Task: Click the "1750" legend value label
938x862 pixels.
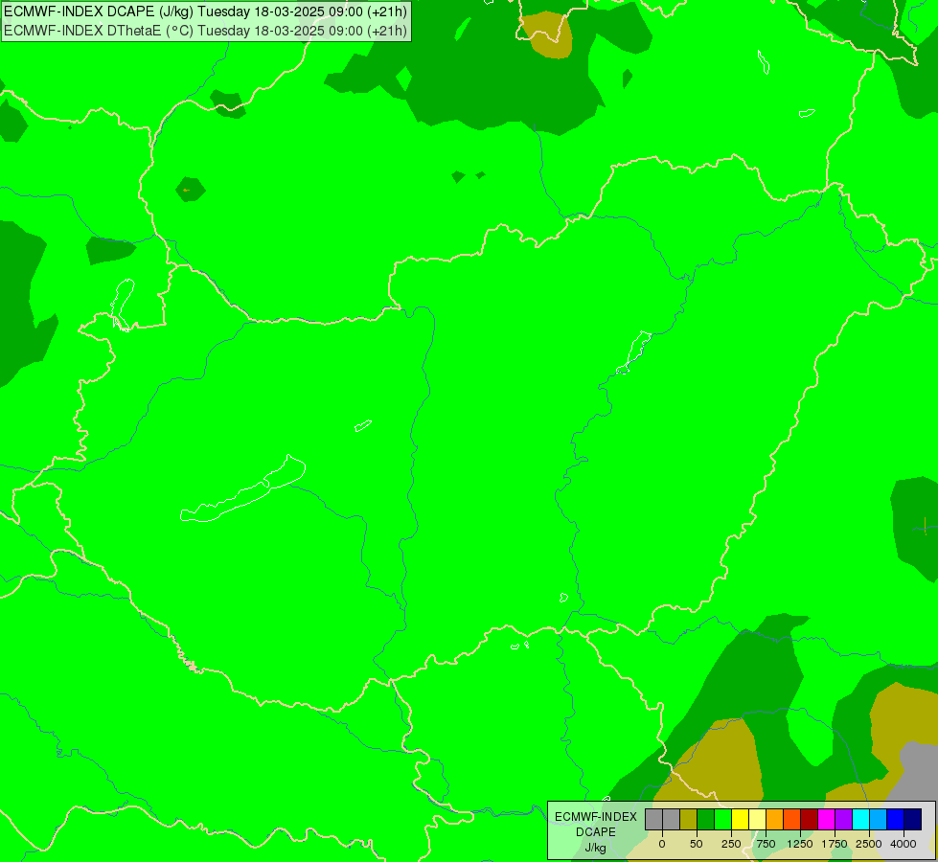Action: tap(835, 844)
